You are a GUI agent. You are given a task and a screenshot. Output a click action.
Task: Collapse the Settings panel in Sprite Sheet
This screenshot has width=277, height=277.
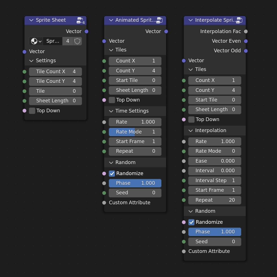coord(31,61)
